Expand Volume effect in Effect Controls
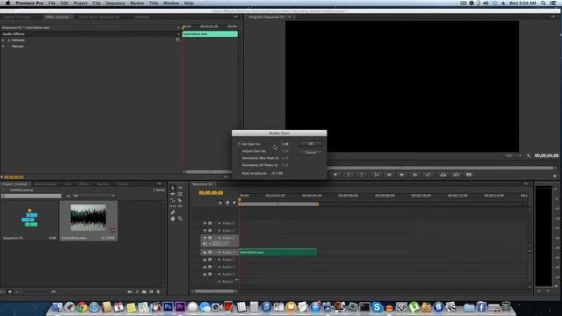 coord(4,40)
